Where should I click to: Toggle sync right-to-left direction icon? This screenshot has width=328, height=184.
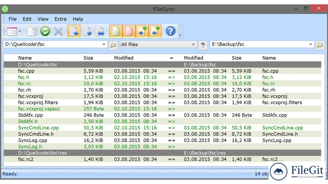[87, 31]
